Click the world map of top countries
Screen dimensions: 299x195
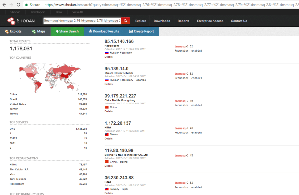pos(48,75)
